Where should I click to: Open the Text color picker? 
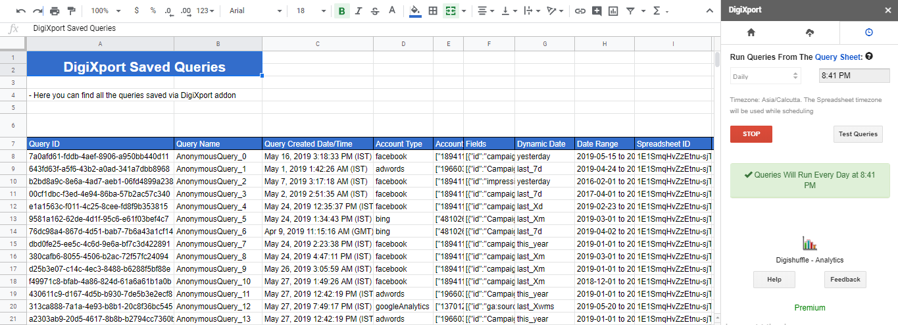392,11
